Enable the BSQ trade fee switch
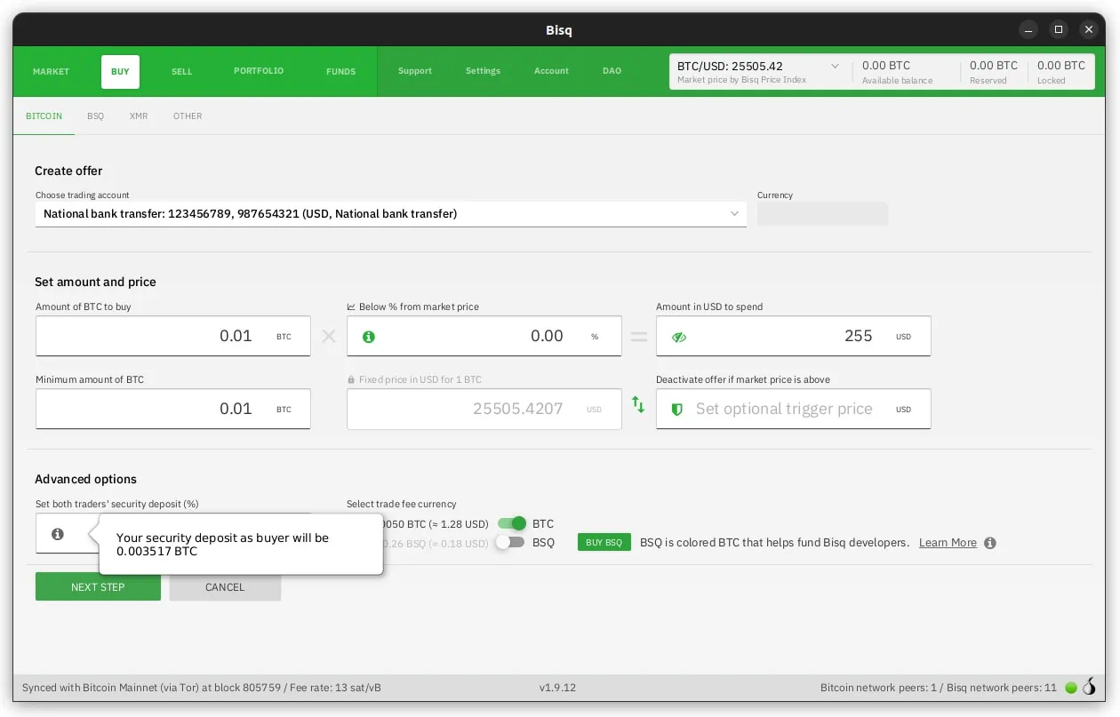Viewport: 1120px width, 717px height. pyautogui.click(x=510, y=542)
